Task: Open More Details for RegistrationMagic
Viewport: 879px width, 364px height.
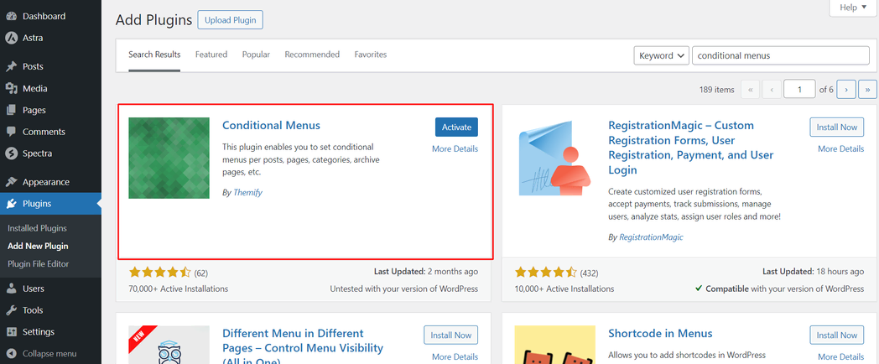Action: [840, 148]
